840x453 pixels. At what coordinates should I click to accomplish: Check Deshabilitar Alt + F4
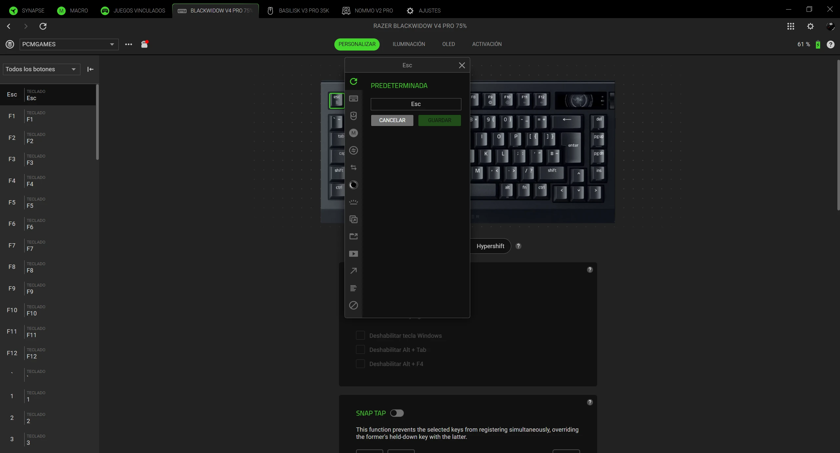(360, 364)
